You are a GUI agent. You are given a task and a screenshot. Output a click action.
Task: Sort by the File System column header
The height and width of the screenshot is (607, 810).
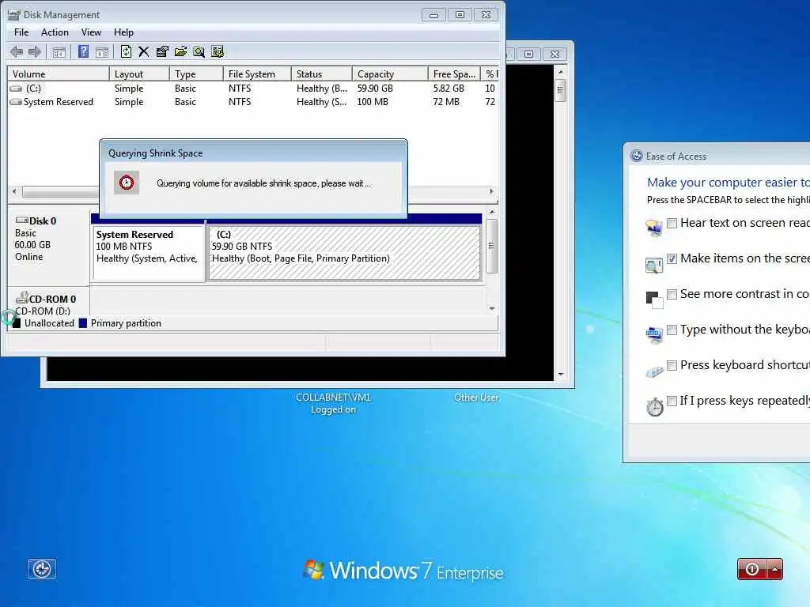(257, 74)
